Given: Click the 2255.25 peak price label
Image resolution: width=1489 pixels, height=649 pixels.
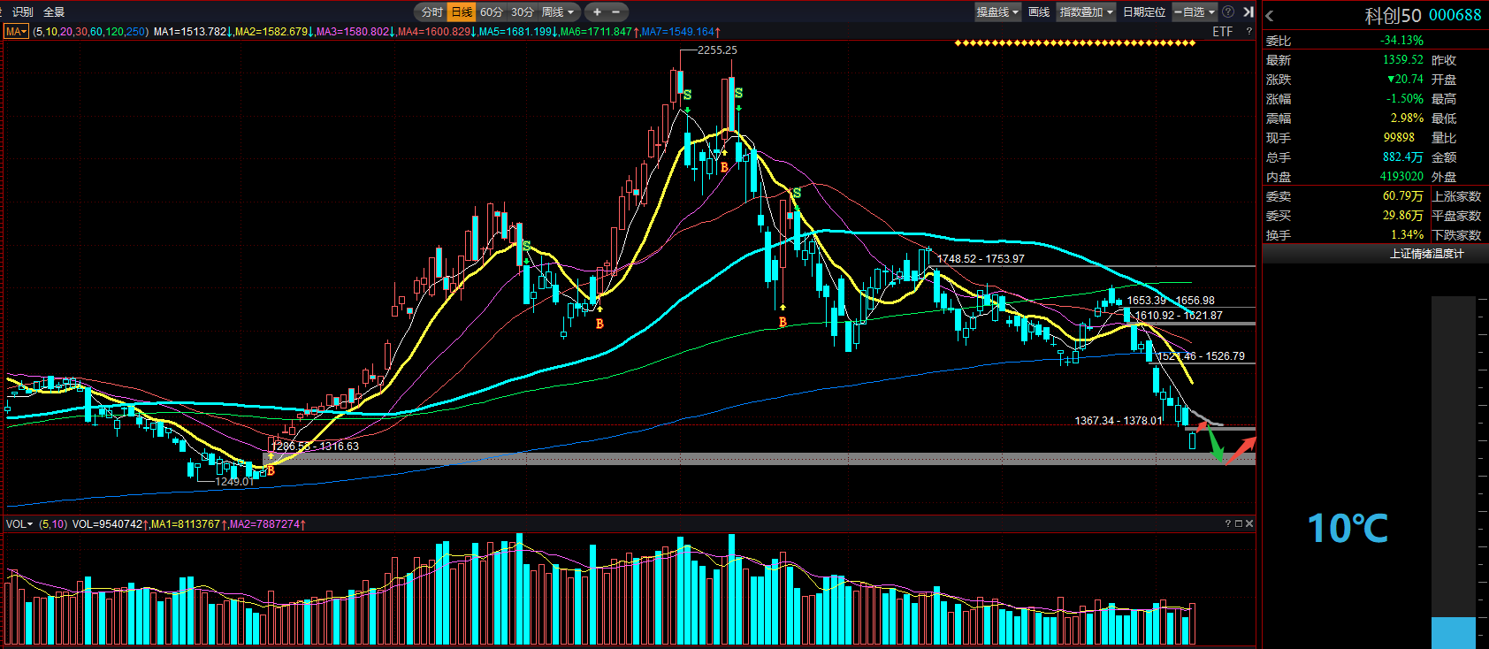Looking at the screenshot, I should coord(717,50).
